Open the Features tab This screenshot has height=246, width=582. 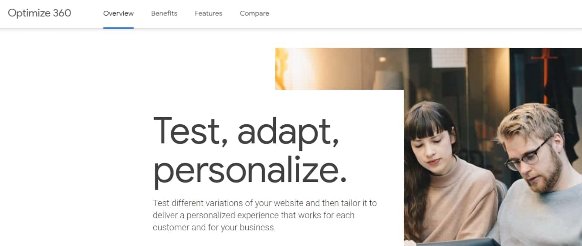click(208, 13)
